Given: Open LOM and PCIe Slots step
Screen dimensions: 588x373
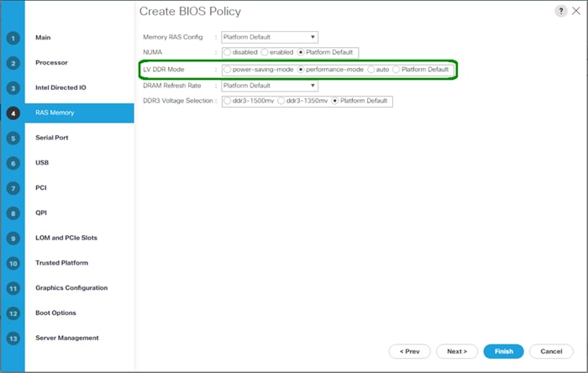Looking at the screenshot, I should (66, 238).
